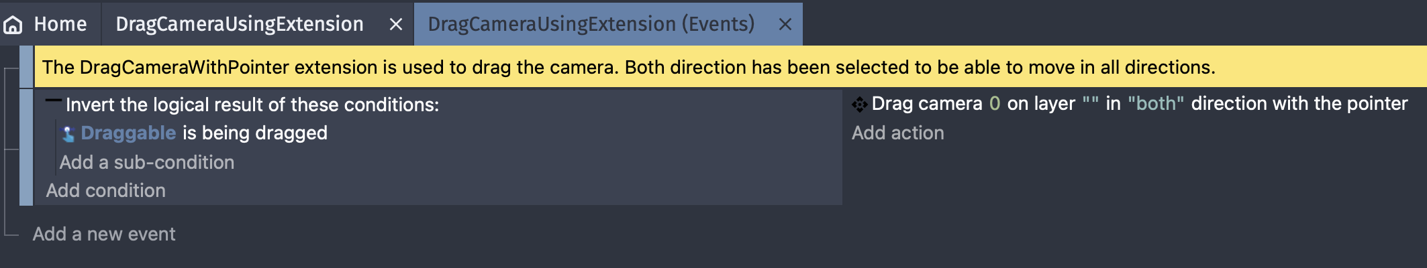This screenshot has width=1427, height=268.
Task: Add a new event
Action: coord(104,234)
